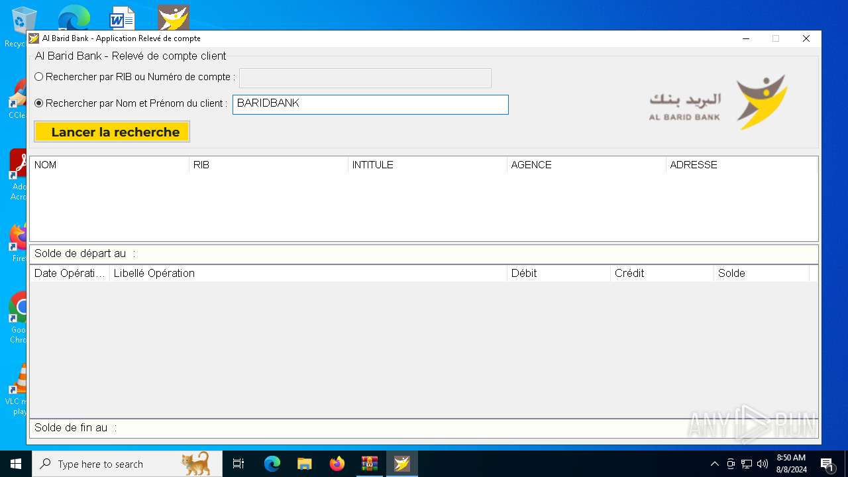The height and width of the screenshot is (477, 848).
Task: Click the safely remove hardware tray icon
Action: point(731,464)
